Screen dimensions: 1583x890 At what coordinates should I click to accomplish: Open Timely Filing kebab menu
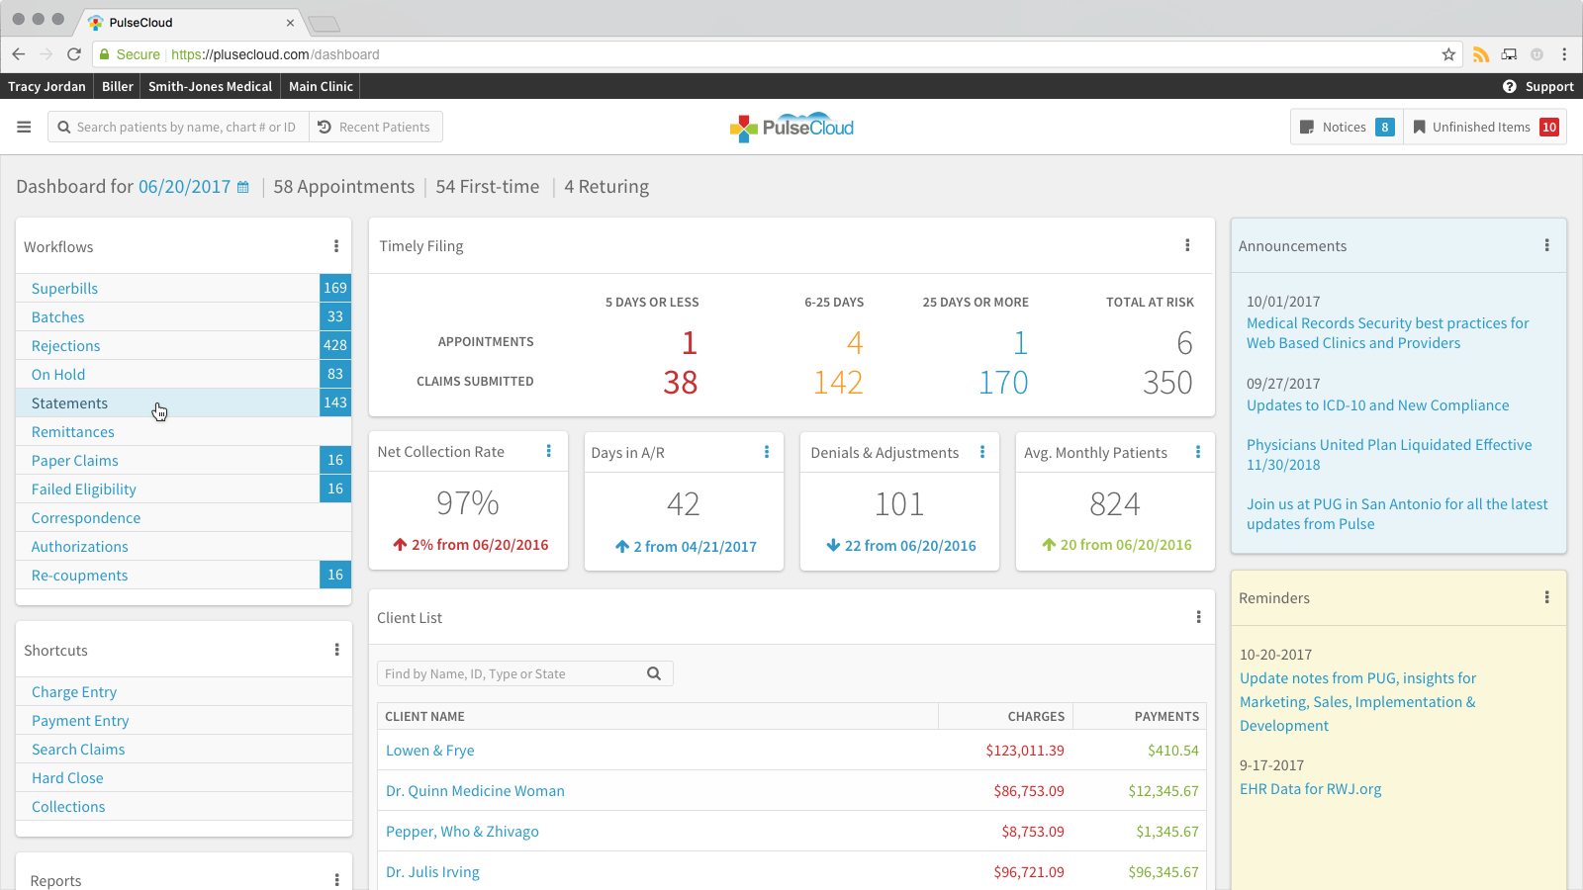point(1187,245)
